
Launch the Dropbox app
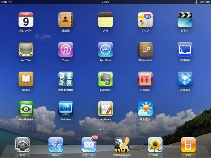coord(185,79)
